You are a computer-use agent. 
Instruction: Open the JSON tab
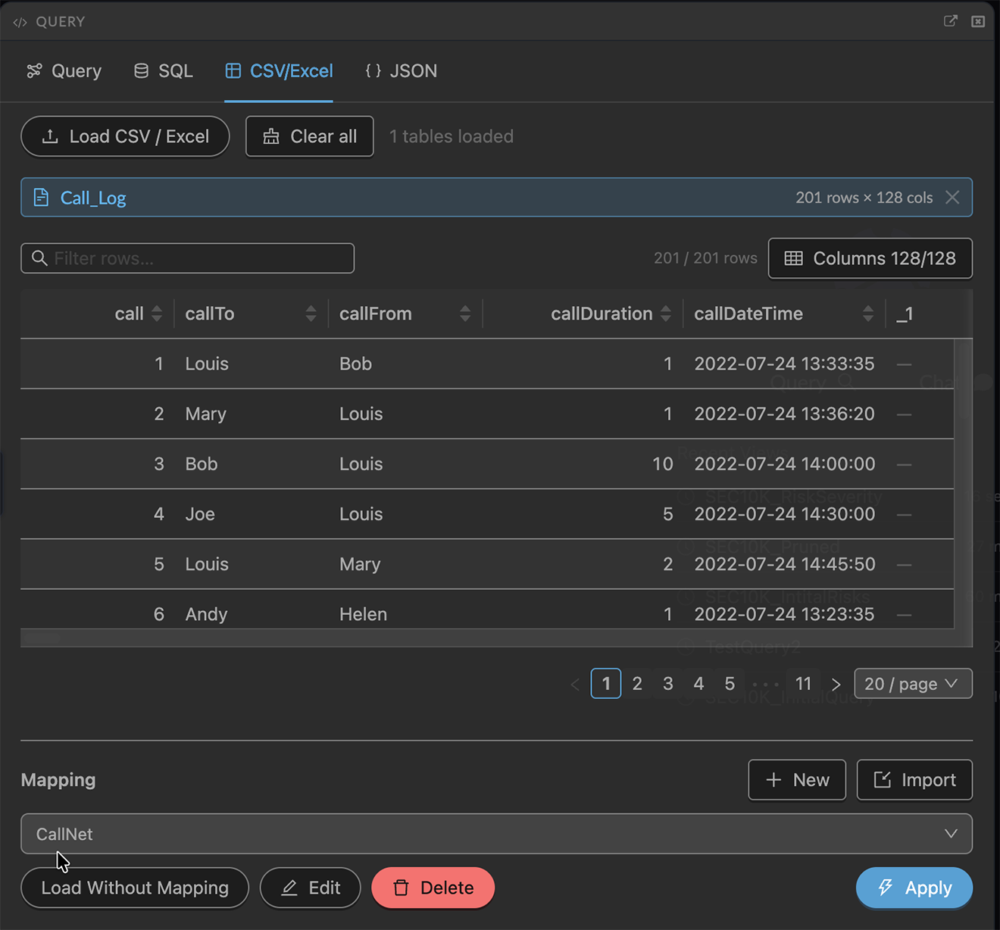(x=401, y=71)
